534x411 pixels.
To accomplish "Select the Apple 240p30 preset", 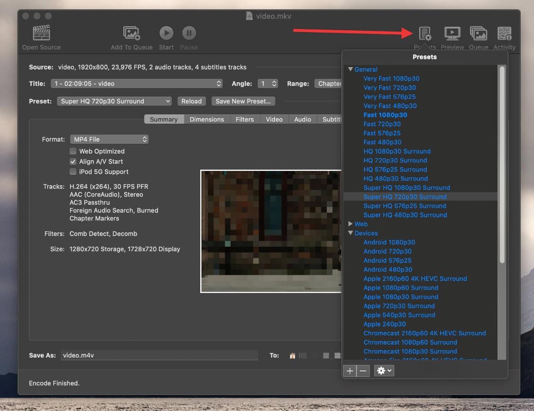I will click(385, 324).
